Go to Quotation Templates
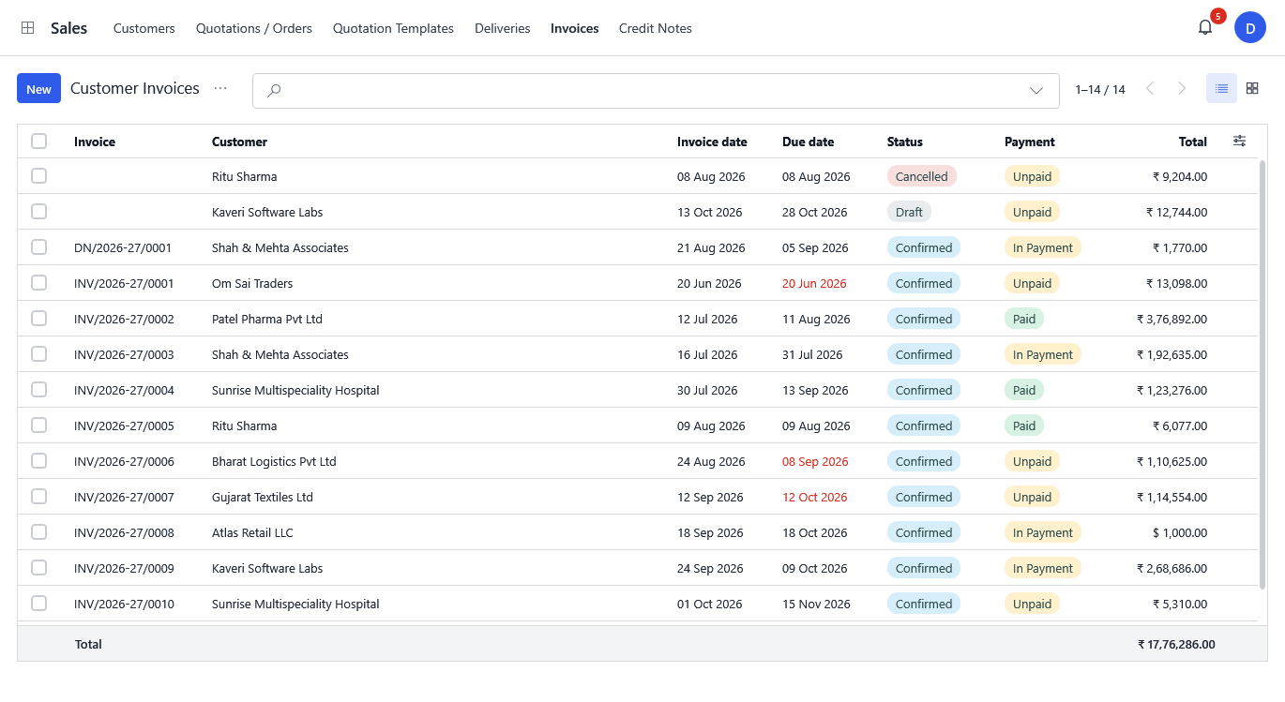This screenshot has width=1285, height=702. (x=393, y=28)
